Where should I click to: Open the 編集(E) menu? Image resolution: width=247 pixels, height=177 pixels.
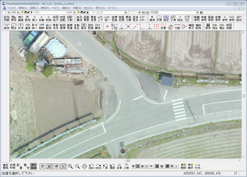click(66, 8)
